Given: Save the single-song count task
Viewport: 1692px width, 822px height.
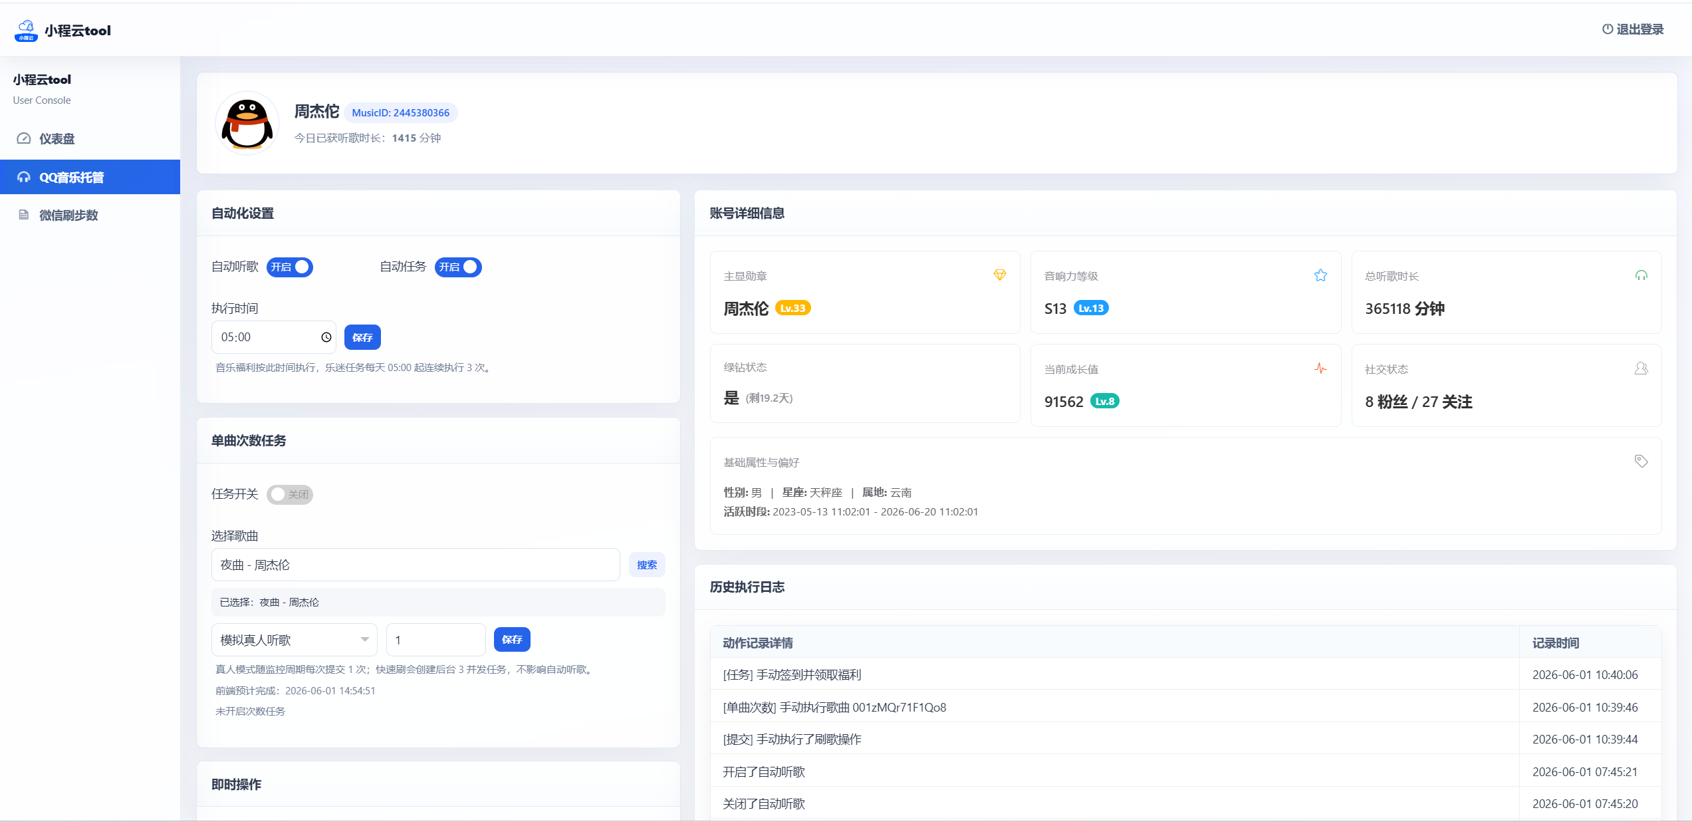Looking at the screenshot, I should 512,640.
